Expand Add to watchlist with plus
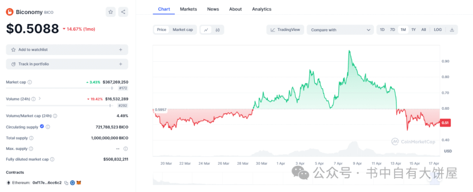 tap(121, 50)
